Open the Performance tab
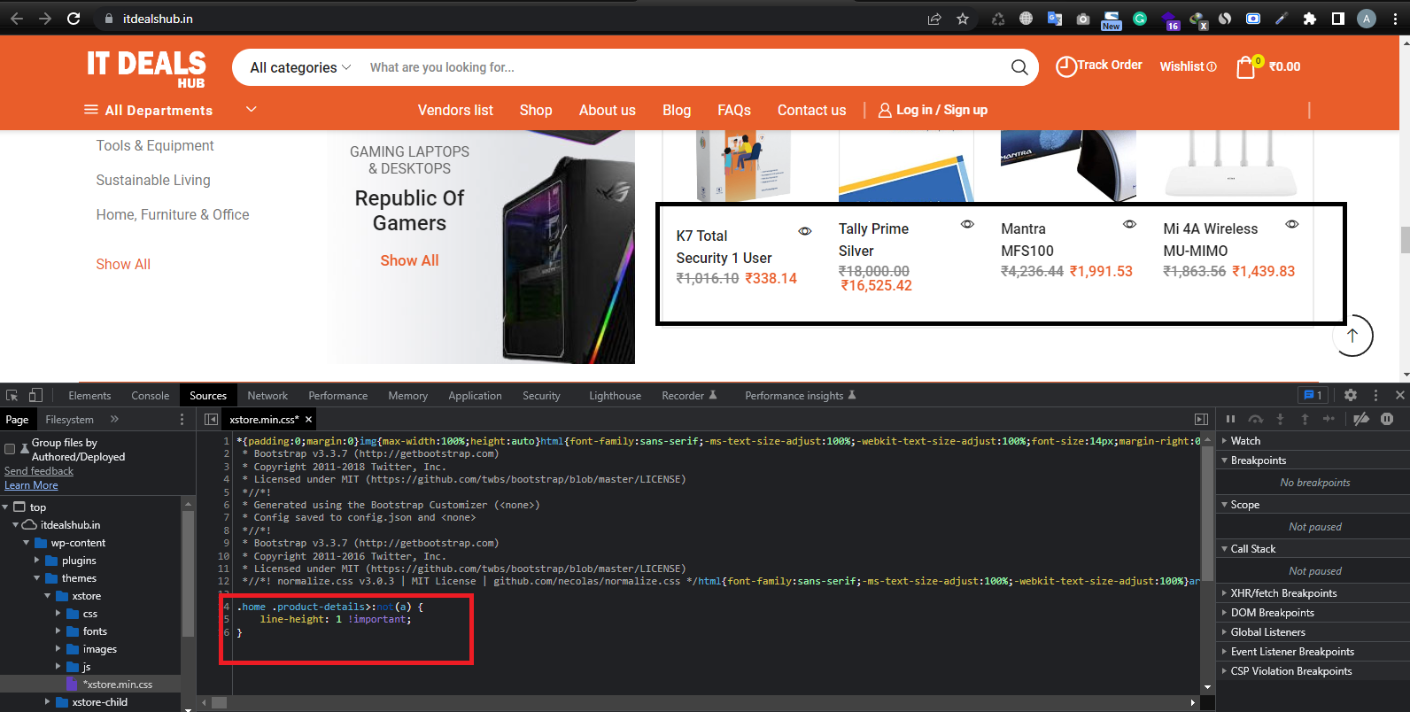Image resolution: width=1410 pixels, height=712 pixels. 338,396
